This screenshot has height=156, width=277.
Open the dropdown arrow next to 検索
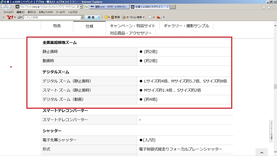99,17
